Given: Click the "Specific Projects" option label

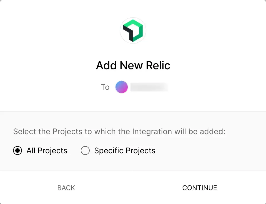Looking at the screenshot, I should 125,151.
